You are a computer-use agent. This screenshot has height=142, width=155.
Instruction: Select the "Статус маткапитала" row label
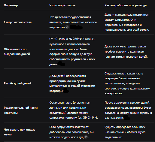pos(18,22)
